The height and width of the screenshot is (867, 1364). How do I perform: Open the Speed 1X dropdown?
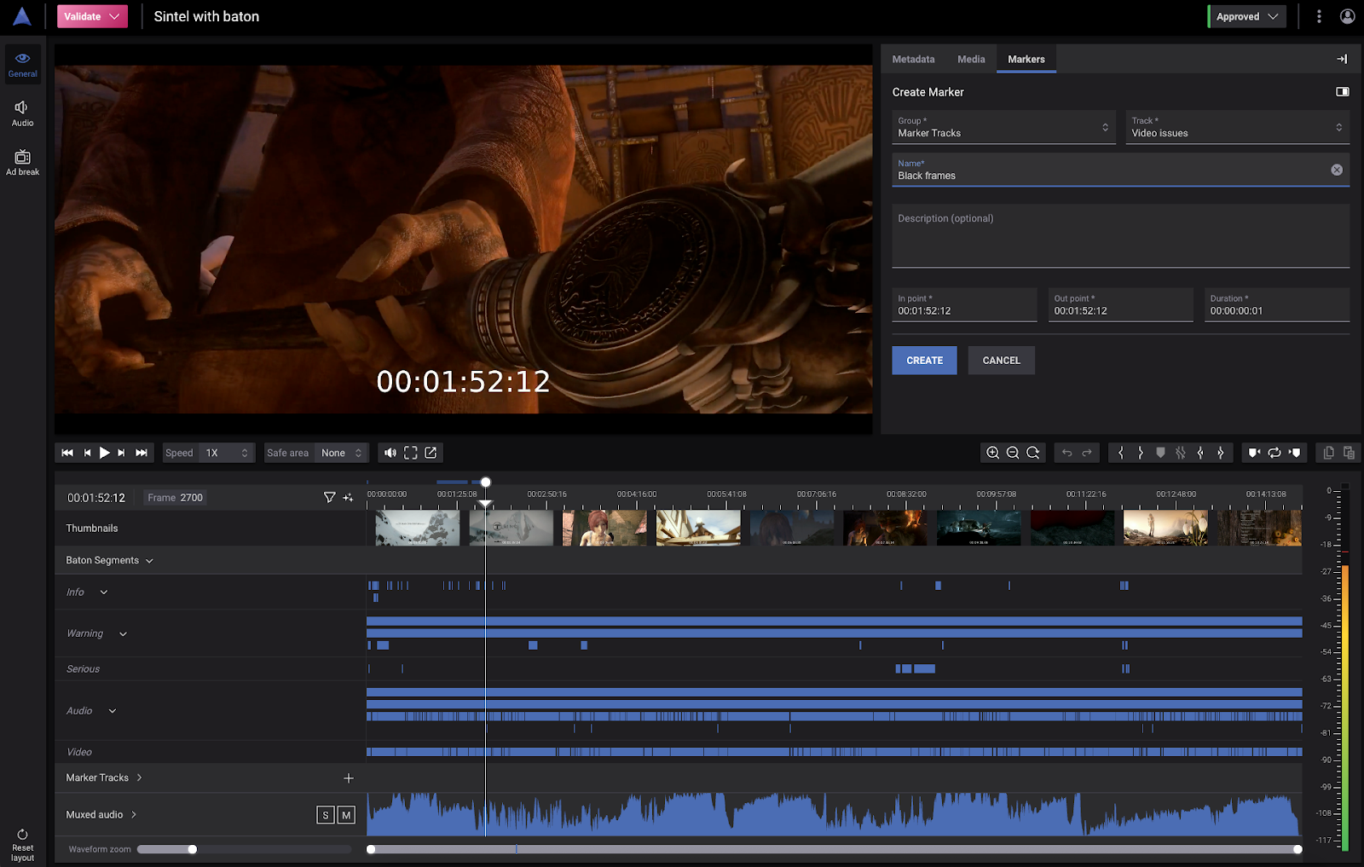click(226, 453)
